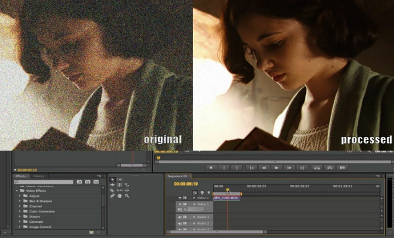Image resolution: width=394 pixels, height=238 pixels.
Task: Expand the Video 2 track
Action: 194,198
